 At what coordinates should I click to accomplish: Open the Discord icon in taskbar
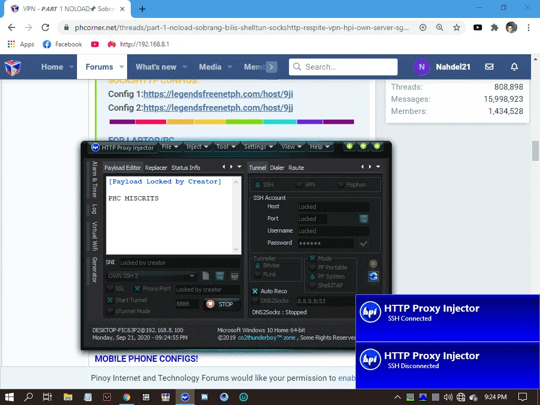[205, 397]
